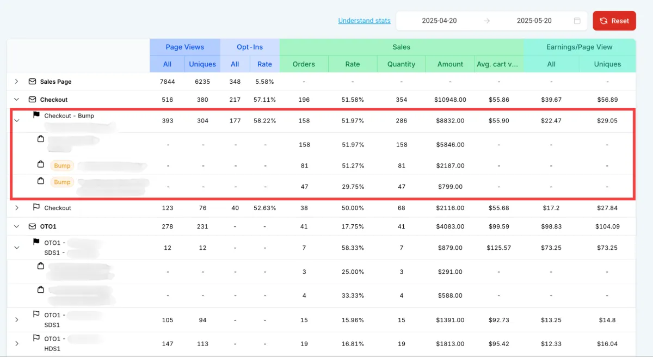Collapse the OTO1 row with 12 page views

(16, 248)
